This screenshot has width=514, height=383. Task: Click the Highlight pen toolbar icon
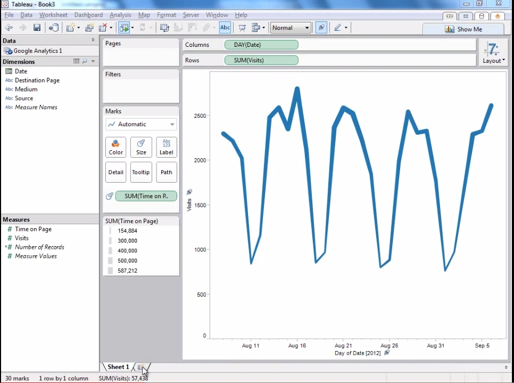pos(338,28)
